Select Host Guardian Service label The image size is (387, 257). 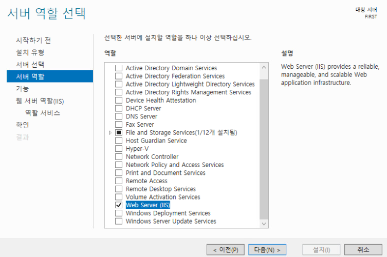pos(156,141)
